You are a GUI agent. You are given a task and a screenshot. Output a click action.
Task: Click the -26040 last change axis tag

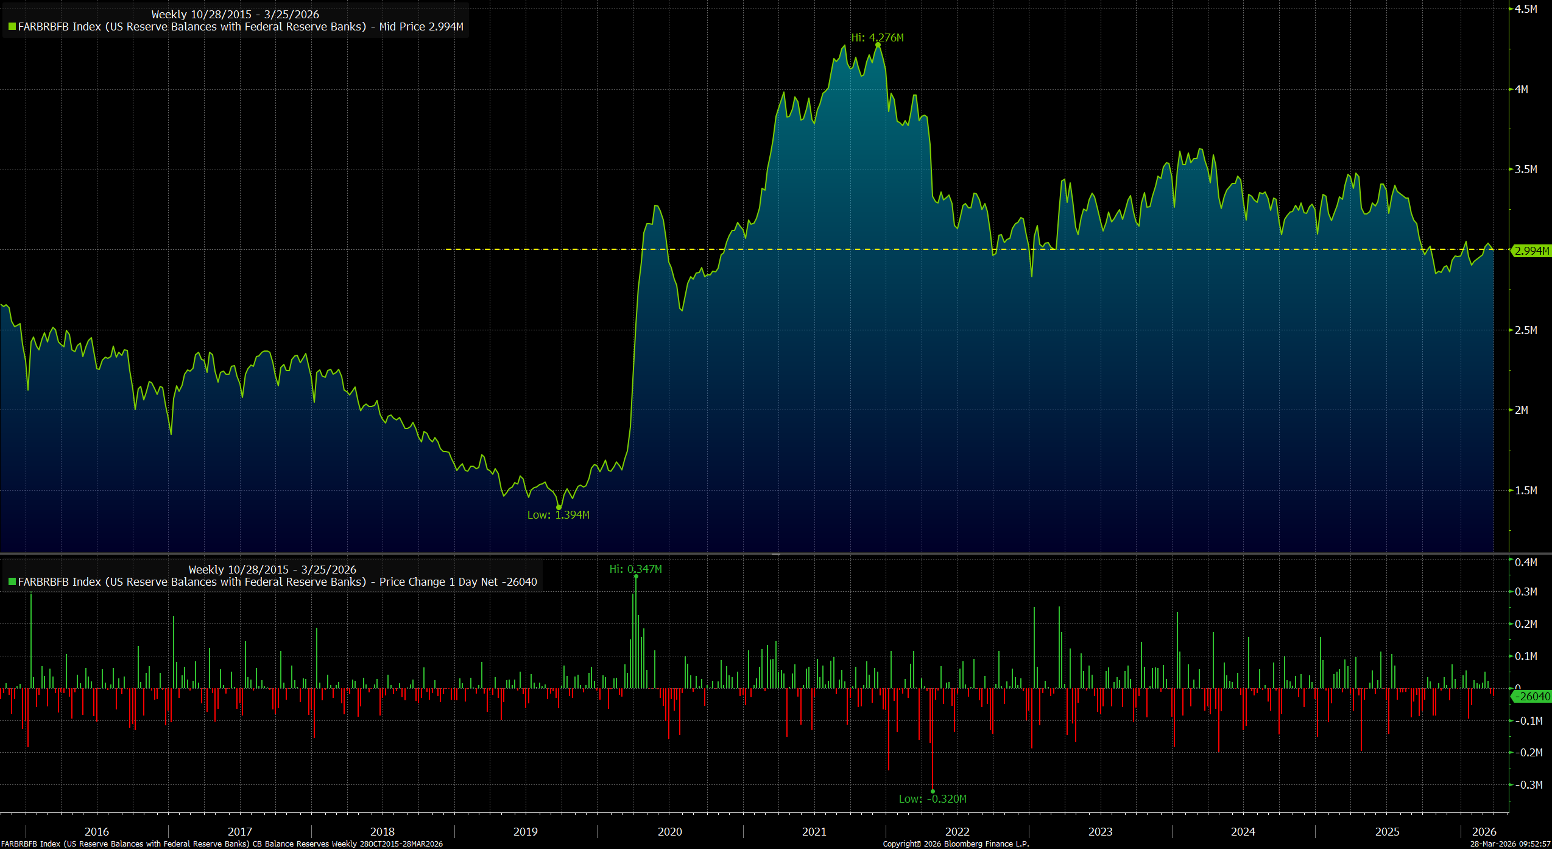pos(1531,696)
